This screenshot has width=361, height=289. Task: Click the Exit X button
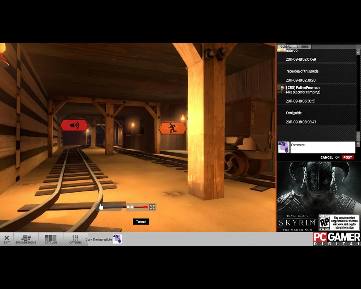coord(6,239)
